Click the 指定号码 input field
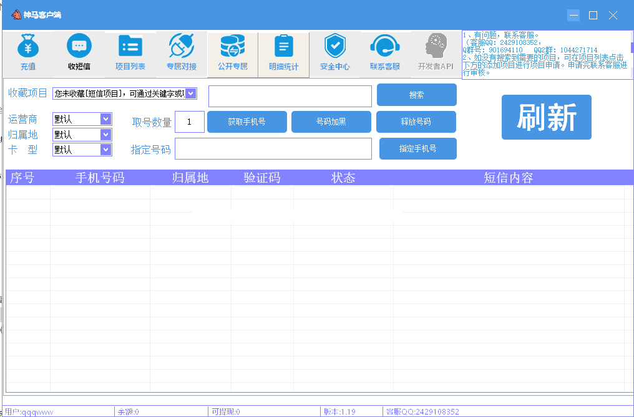This screenshot has width=634, height=417. [x=273, y=149]
